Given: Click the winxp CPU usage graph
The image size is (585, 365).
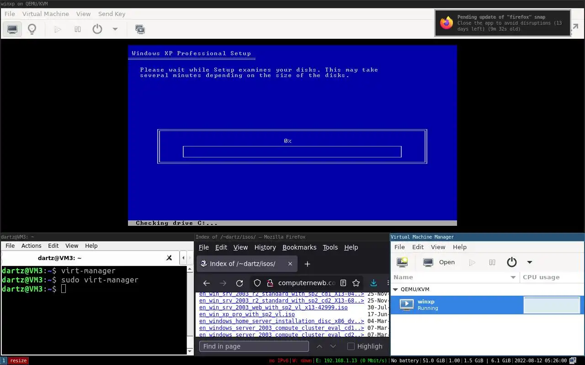Looking at the screenshot, I should tap(552, 305).
